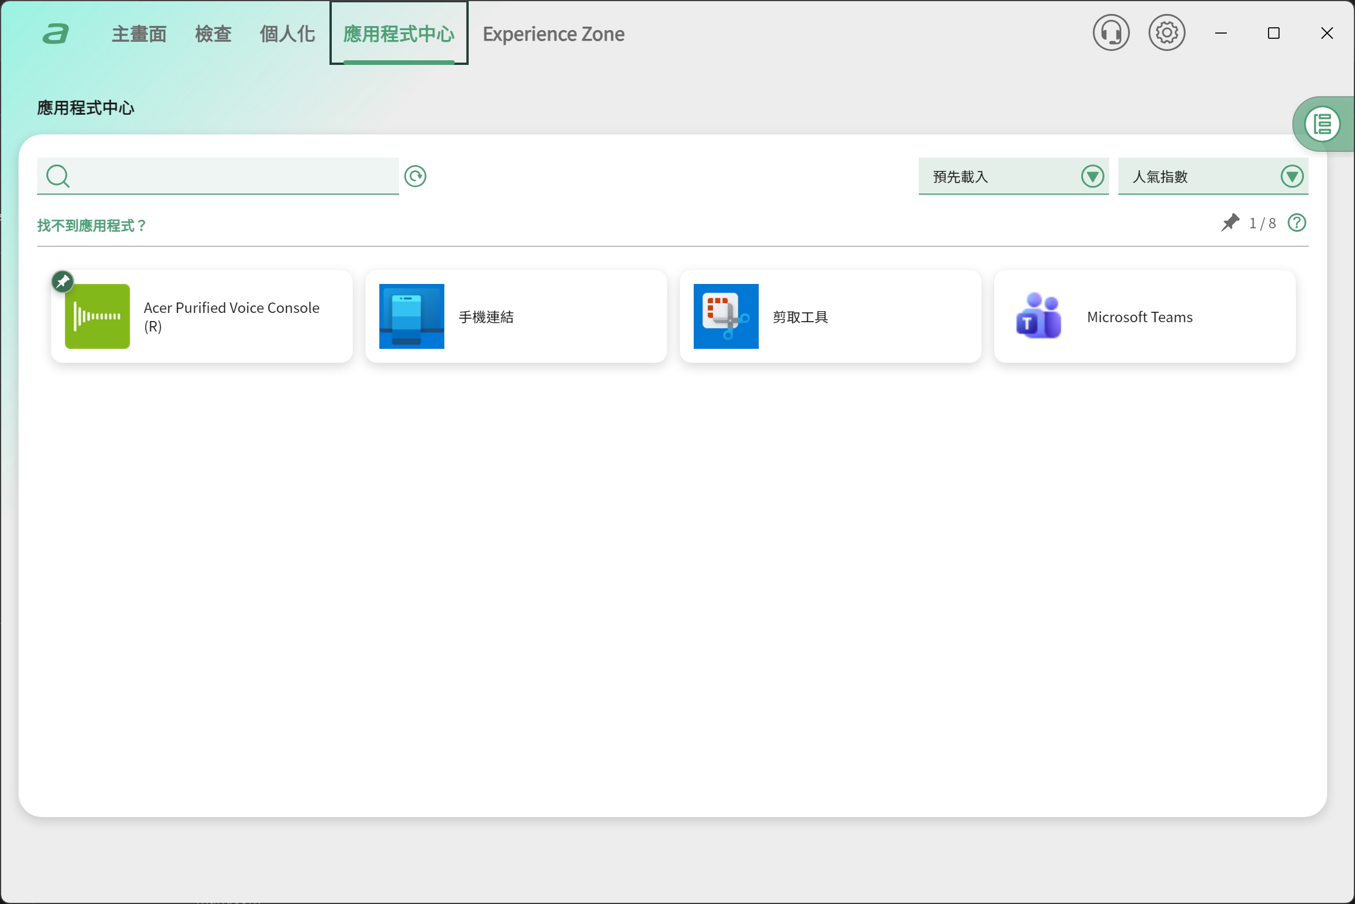This screenshot has height=904, width=1355.
Task: Open the settings gear icon
Action: pyautogui.click(x=1166, y=33)
